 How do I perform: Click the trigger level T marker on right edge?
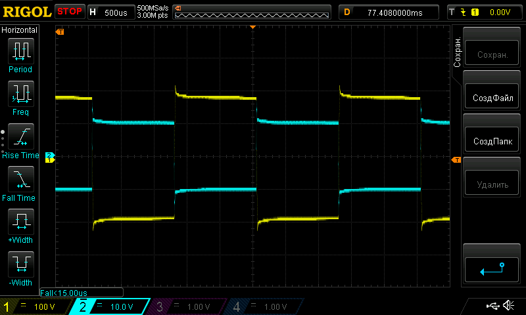(x=456, y=160)
